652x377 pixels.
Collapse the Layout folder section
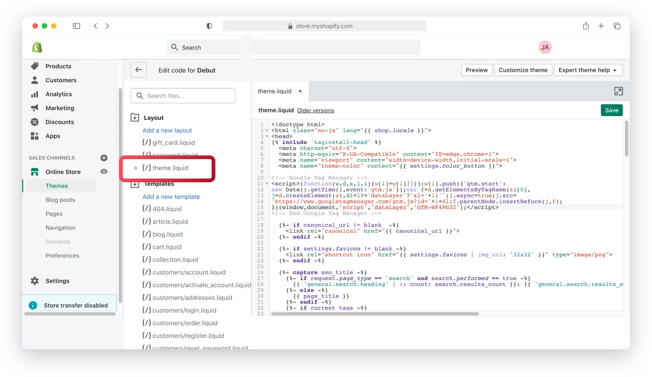[x=135, y=117]
